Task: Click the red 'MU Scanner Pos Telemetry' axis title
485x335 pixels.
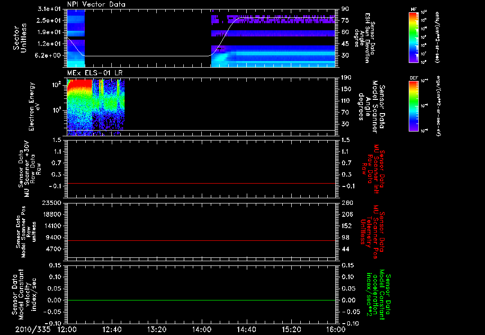Action: click(x=372, y=232)
